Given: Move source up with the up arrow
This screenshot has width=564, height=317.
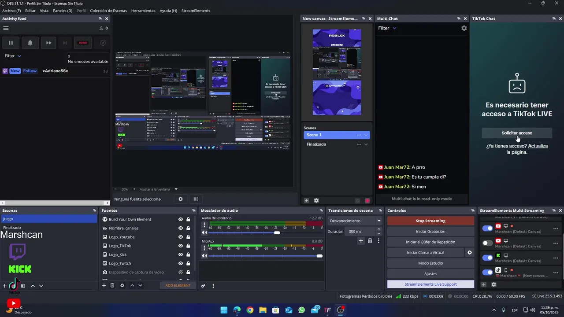Looking at the screenshot, I should (132, 285).
